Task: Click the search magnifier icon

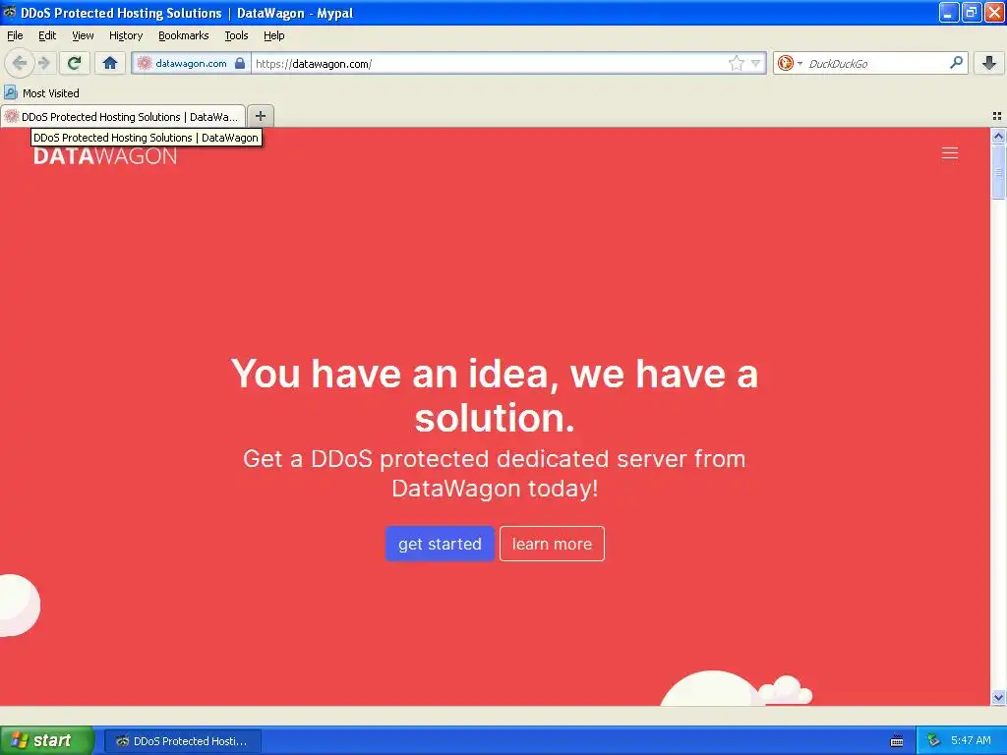Action: pyautogui.click(x=956, y=63)
